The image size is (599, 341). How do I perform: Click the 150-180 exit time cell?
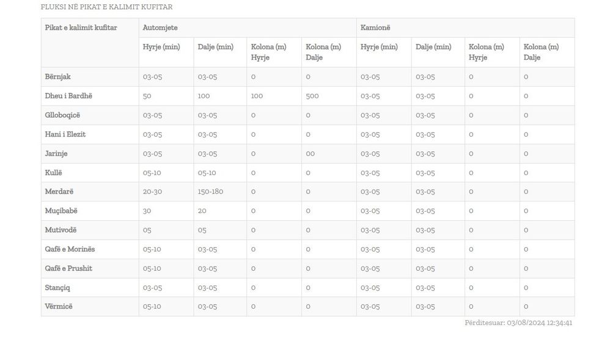click(210, 192)
